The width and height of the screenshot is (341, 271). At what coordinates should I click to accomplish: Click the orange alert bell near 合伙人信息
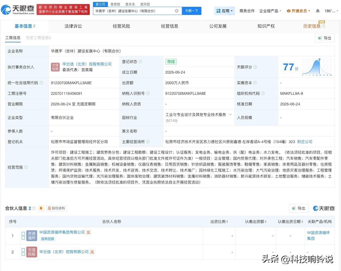41,208
